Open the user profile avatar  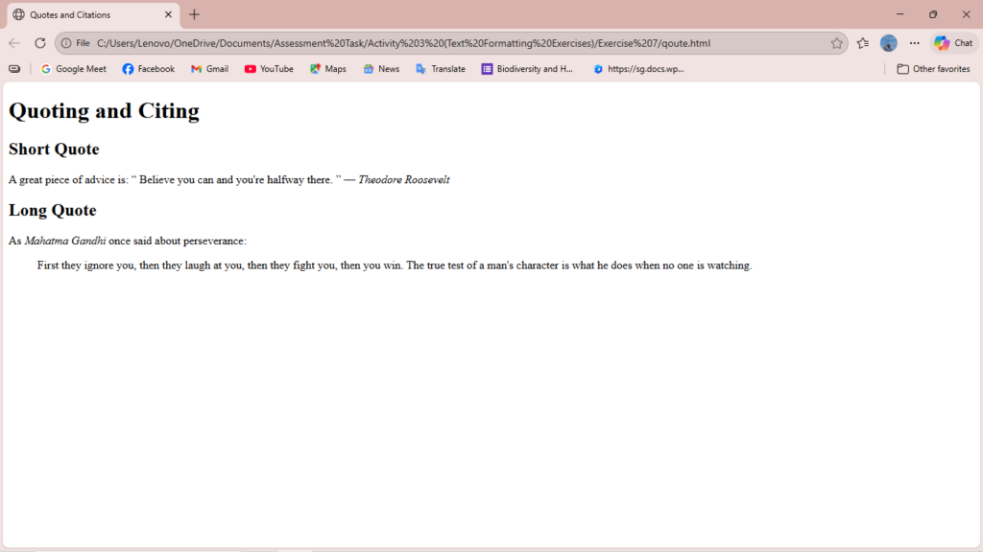coord(889,43)
